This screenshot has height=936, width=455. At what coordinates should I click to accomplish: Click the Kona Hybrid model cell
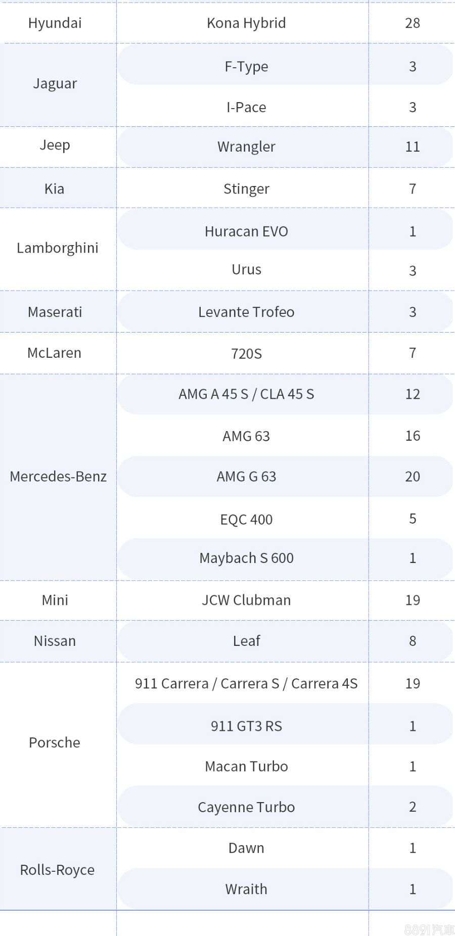pyautogui.click(x=246, y=23)
